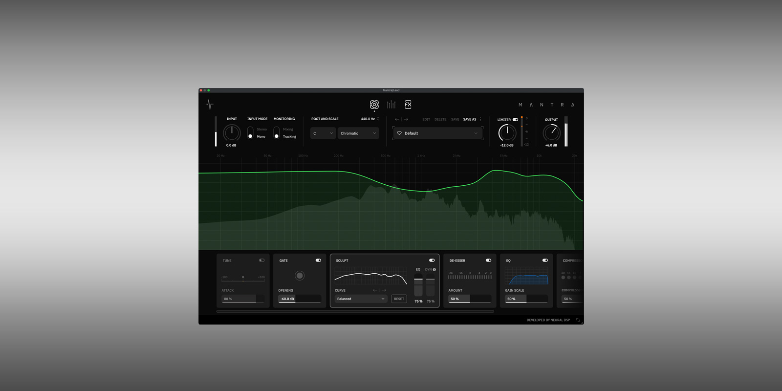Click the Compressor 50 % slider
782x391 pixels.
[572, 299]
